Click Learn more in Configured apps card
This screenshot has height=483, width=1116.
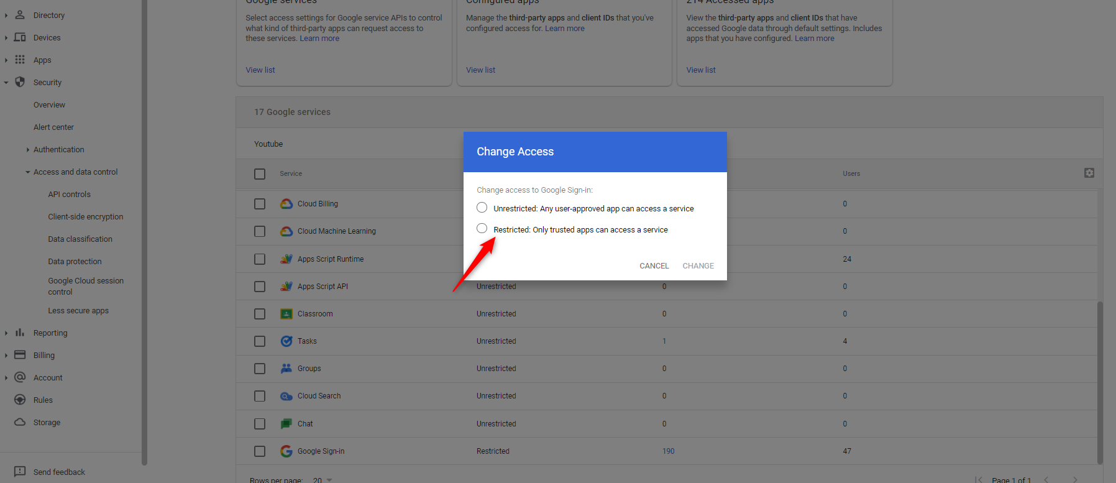pos(565,29)
